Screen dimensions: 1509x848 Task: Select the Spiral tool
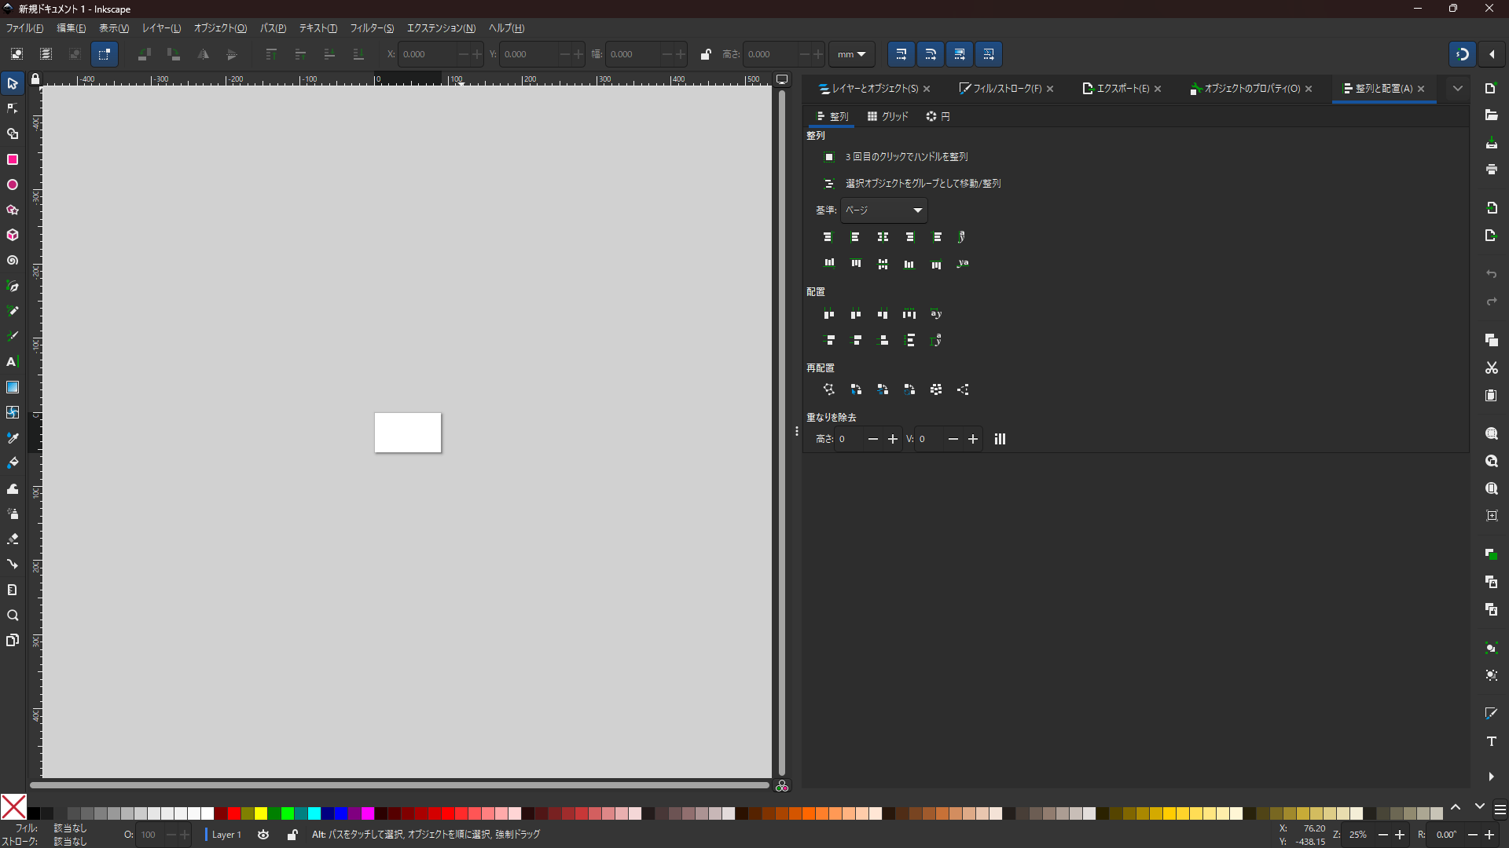click(13, 261)
